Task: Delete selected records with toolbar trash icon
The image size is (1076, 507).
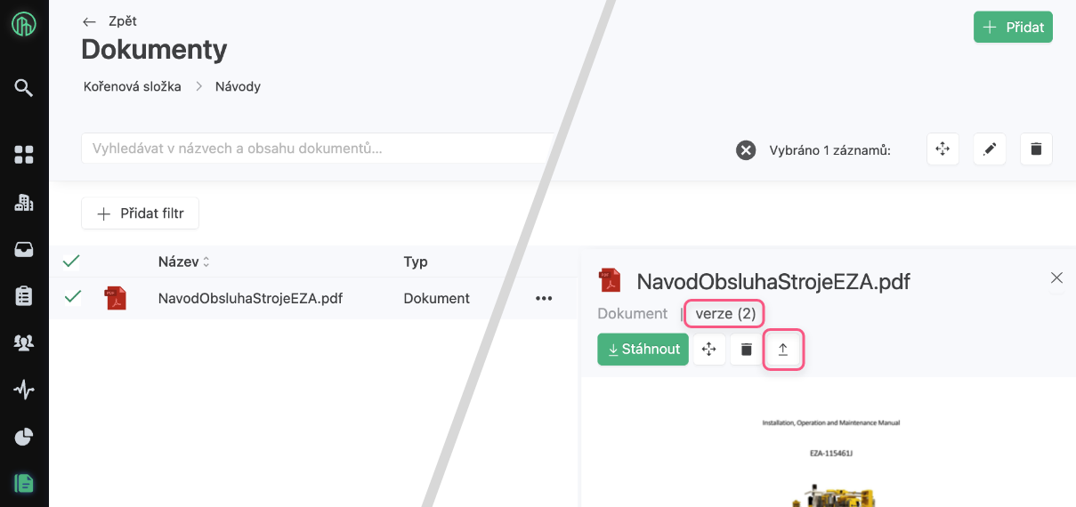Action: (1036, 149)
